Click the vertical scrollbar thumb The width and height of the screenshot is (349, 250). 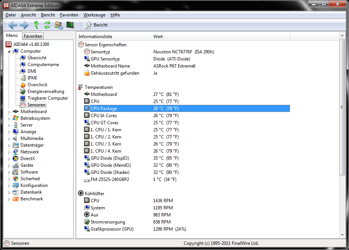(342, 107)
